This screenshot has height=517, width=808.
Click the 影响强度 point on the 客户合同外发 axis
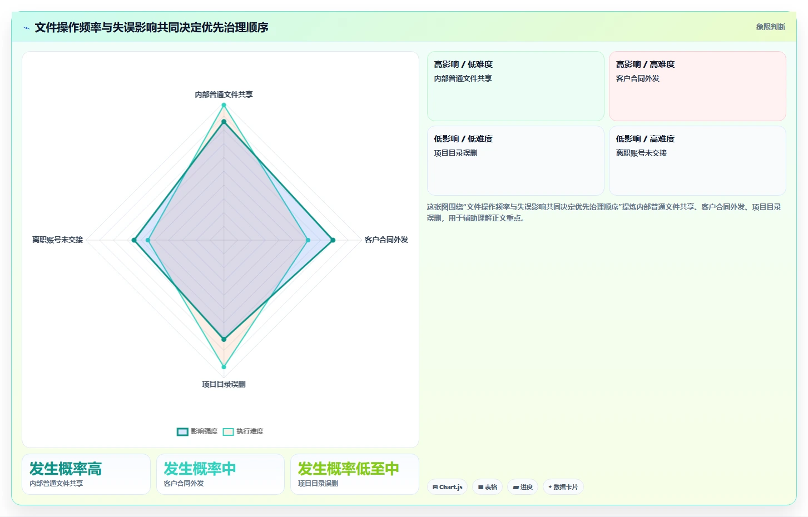(x=333, y=240)
